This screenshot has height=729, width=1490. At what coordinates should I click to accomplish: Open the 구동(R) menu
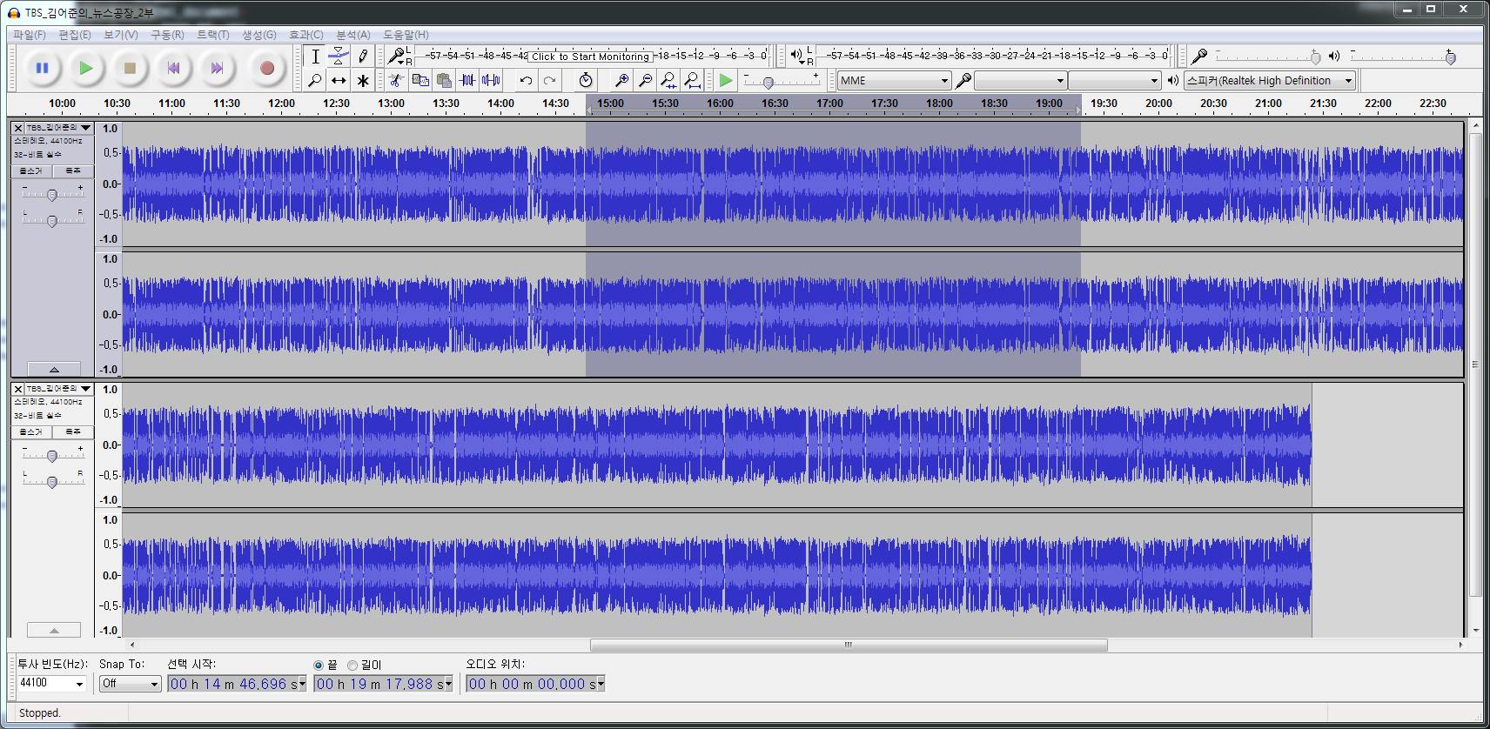[x=167, y=35]
